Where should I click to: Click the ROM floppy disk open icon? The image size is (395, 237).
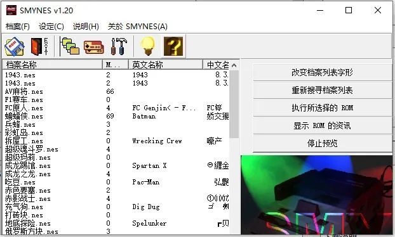[x=15, y=46]
